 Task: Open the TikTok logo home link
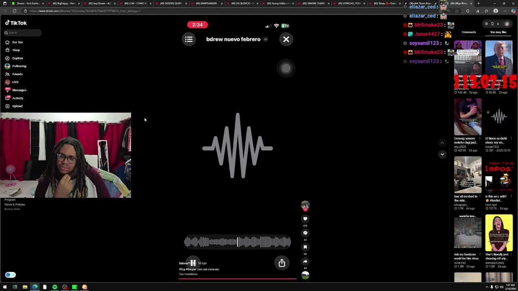tap(16, 23)
